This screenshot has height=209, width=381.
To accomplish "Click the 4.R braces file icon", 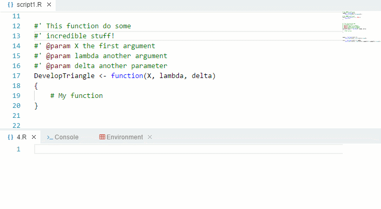I will (10, 137).
